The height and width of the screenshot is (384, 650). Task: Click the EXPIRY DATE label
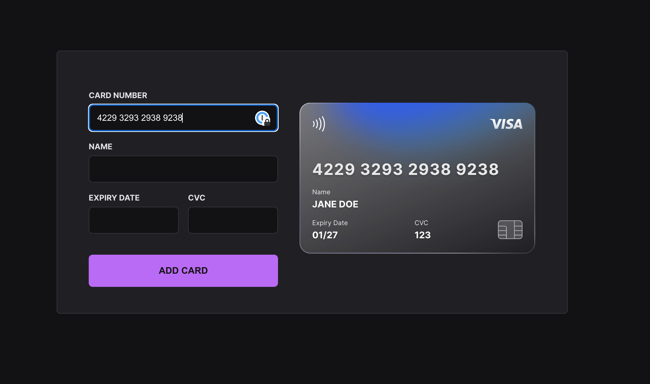[x=114, y=198]
